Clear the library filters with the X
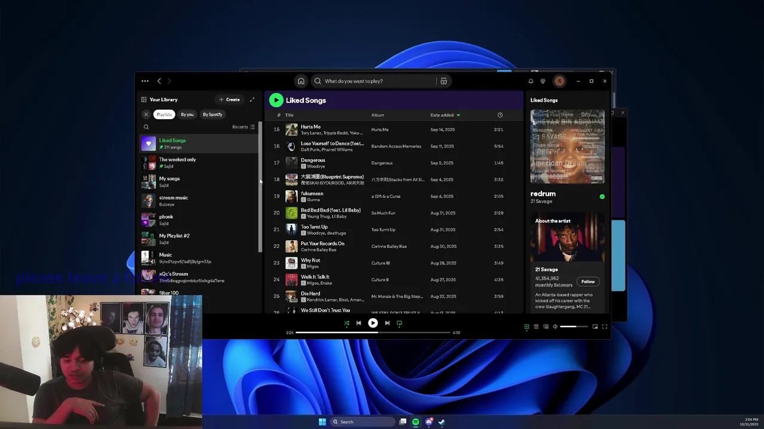The width and height of the screenshot is (764, 429). pos(146,114)
